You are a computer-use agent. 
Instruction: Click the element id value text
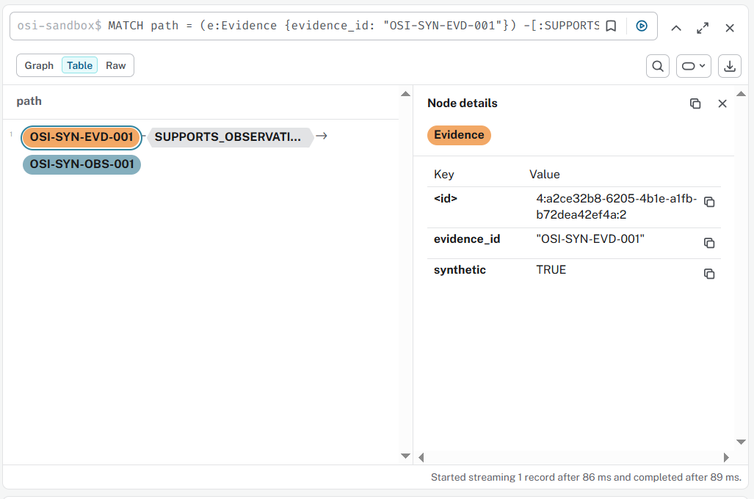(616, 207)
